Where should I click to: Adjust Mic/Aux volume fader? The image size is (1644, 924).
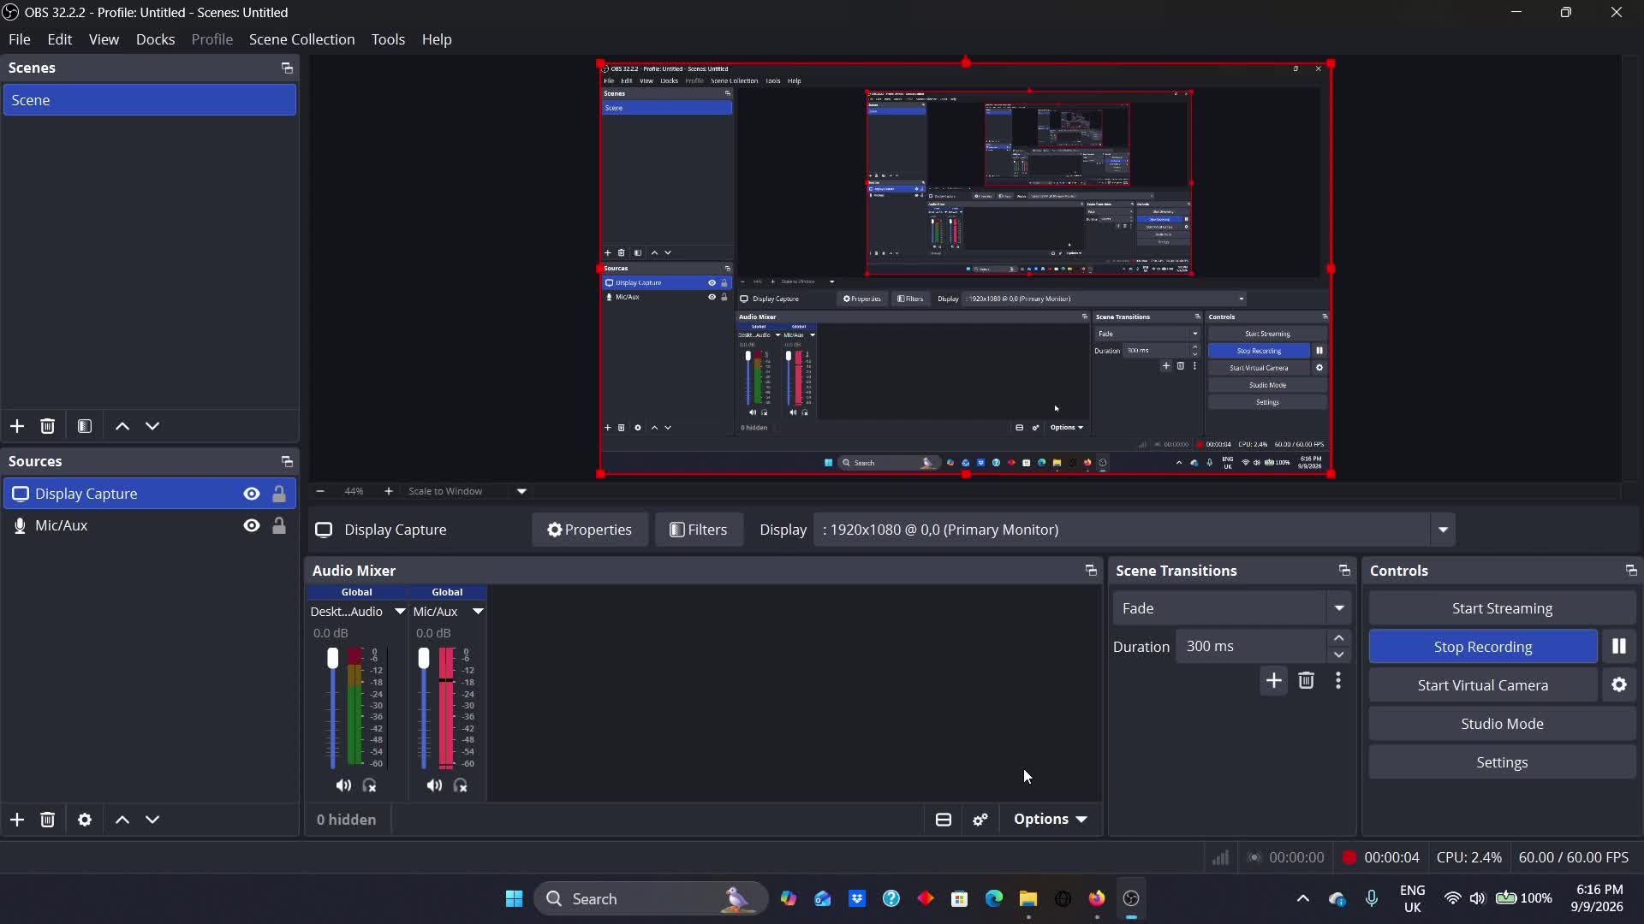423,658
